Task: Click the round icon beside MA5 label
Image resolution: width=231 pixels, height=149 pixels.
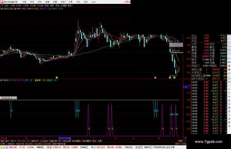Action: [x=15, y=9]
